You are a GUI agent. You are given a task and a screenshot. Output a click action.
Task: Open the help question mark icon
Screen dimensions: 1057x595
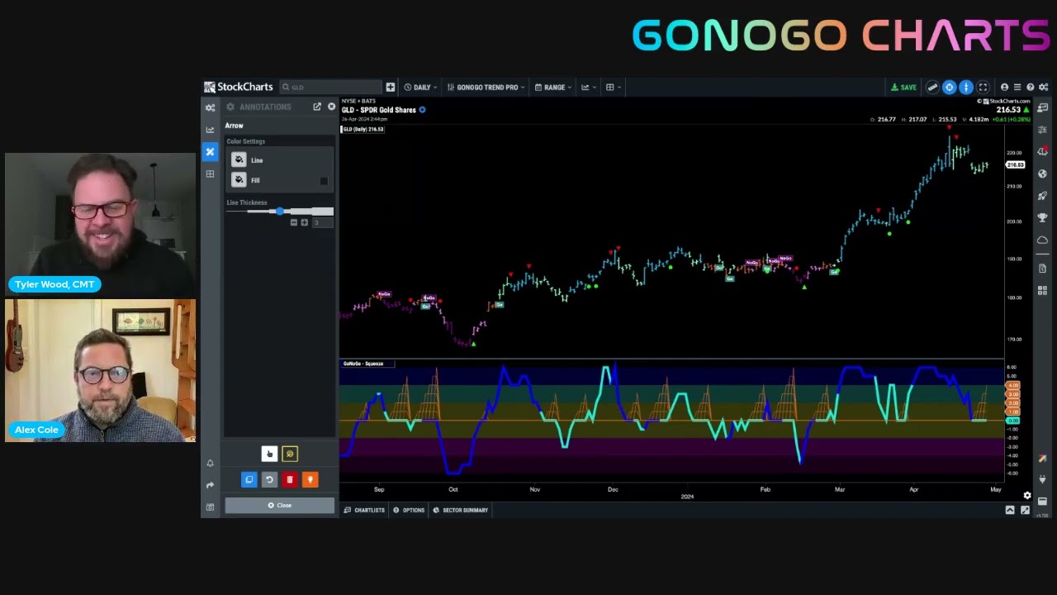[1031, 87]
